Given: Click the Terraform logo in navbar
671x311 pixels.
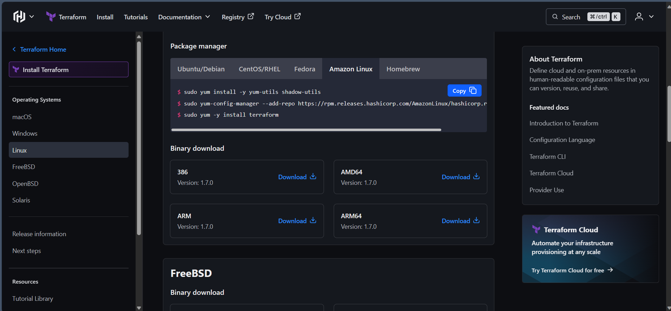Looking at the screenshot, I should (x=51, y=17).
